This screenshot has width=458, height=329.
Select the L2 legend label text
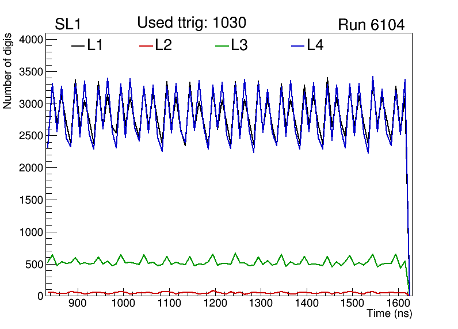click(x=163, y=45)
